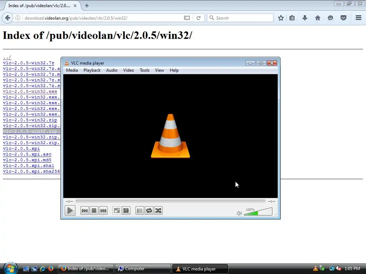Show site information icon in address bar
366x274 pixels.
18,18
